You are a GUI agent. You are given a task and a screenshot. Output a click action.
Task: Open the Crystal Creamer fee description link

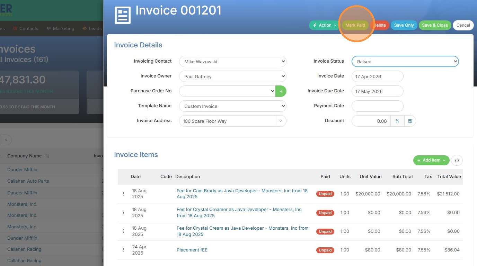point(239,212)
